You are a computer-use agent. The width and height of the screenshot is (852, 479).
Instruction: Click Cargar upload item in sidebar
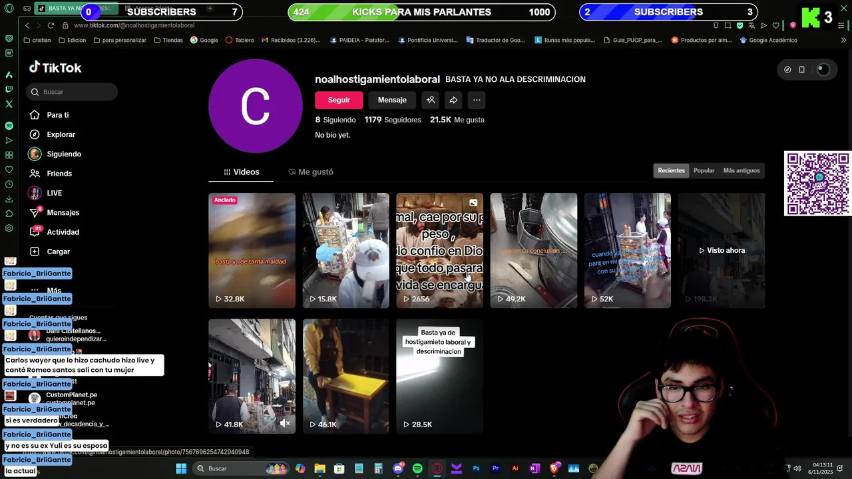50,251
